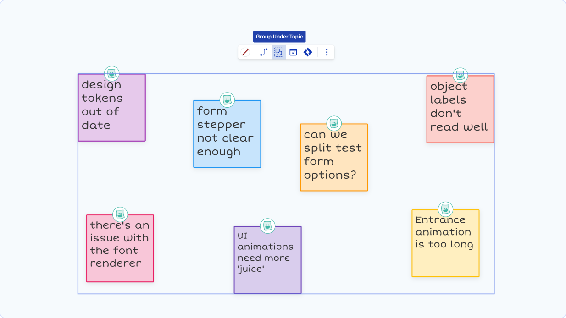Screen dimensions: 566x318
Task: Click avatar icon above 'font renderer' note
Action: [120, 214]
